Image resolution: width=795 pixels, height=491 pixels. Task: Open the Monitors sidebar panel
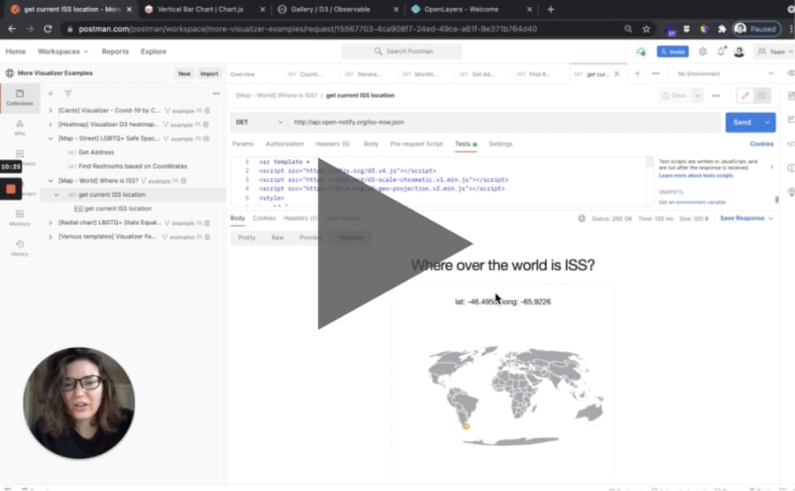pos(19,218)
